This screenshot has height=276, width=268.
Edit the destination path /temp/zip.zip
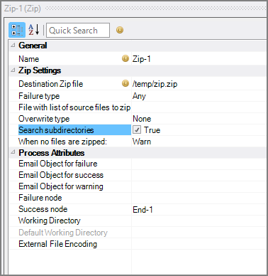click(155, 84)
